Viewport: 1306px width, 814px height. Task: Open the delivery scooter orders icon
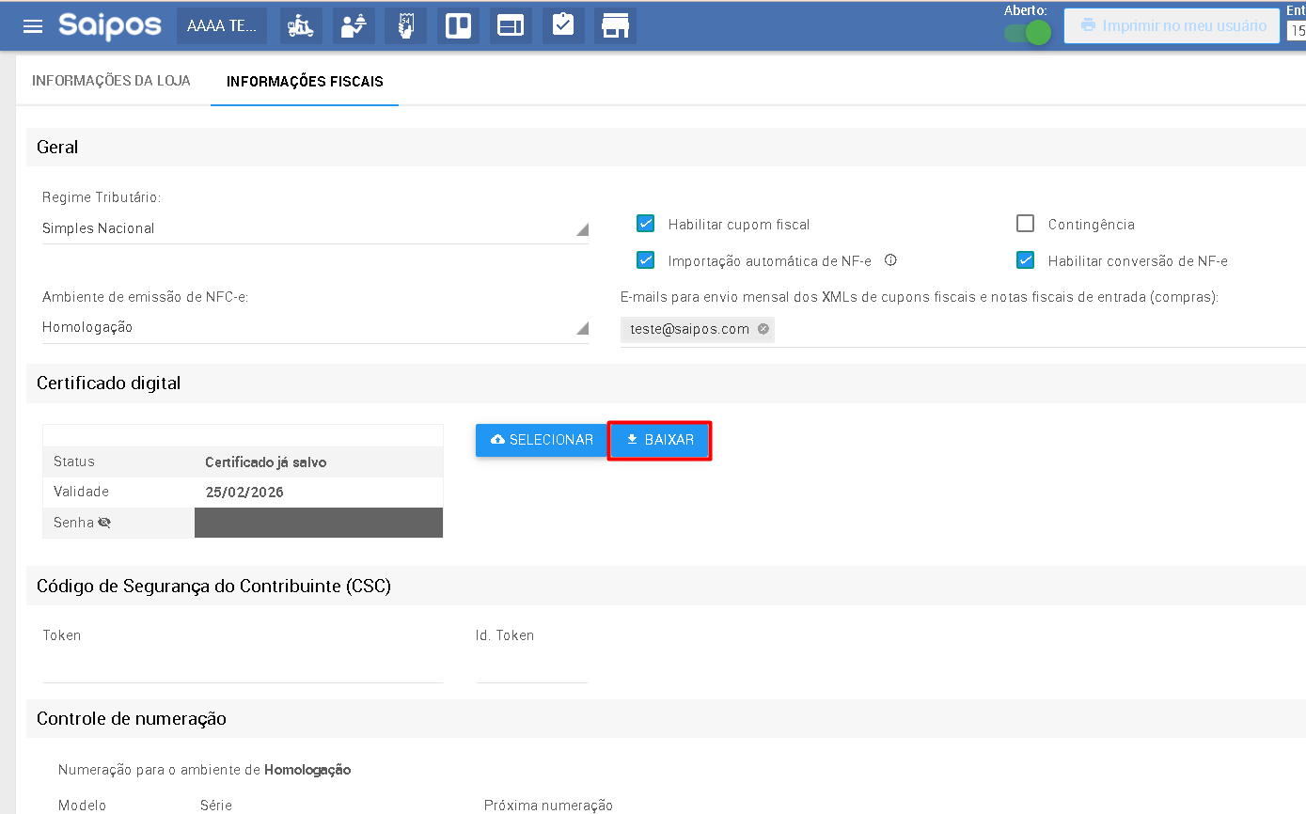pyautogui.click(x=301, y=25)
